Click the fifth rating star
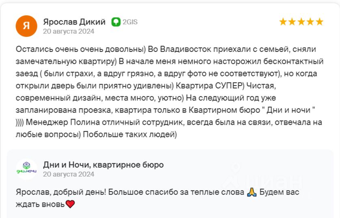This screenshot has width=340, height=218. click(319, 22)
